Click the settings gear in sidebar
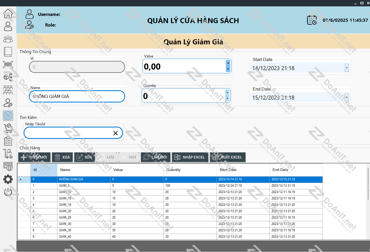The width and height of the screenshot is (370, 252). pyautogui.click(x=8, y=179)
